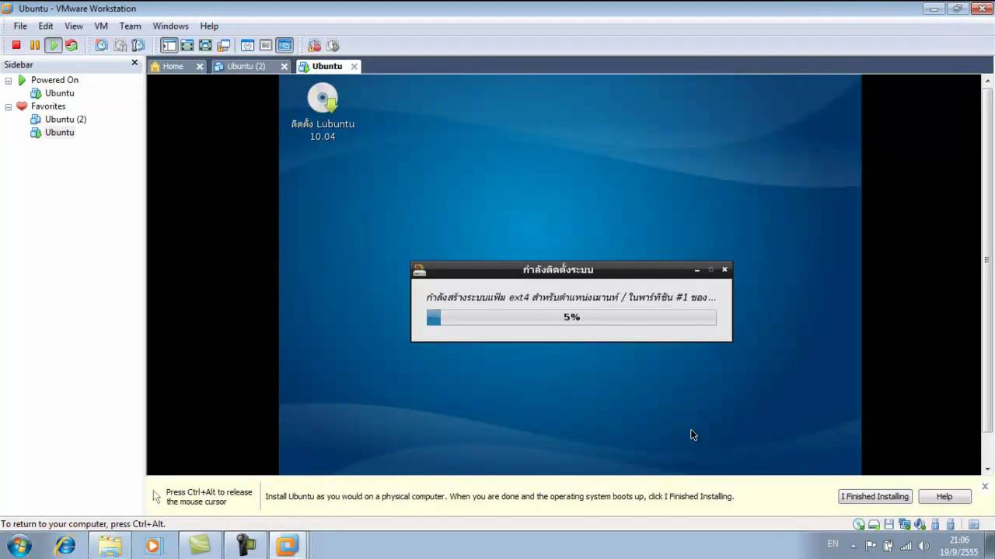Click the first USB device status icon
Image resolution: width=995 pixels, height=559 pixels.
(x=935, y=525)
